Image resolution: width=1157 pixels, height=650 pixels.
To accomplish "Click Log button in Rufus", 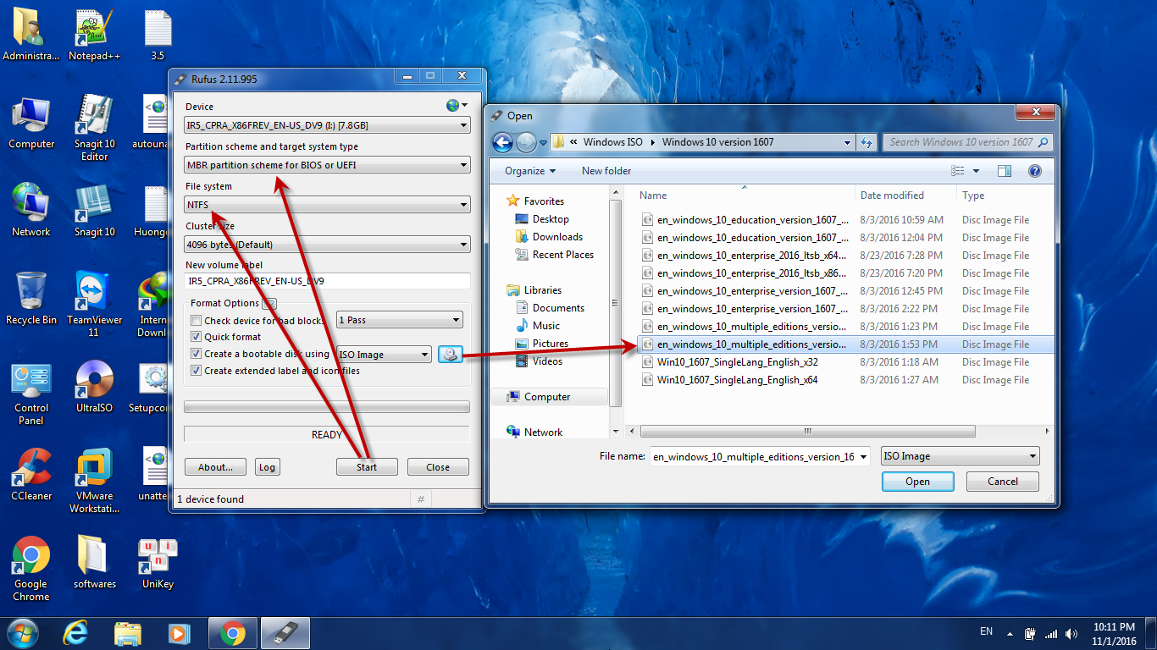I will tap(267, 467).
